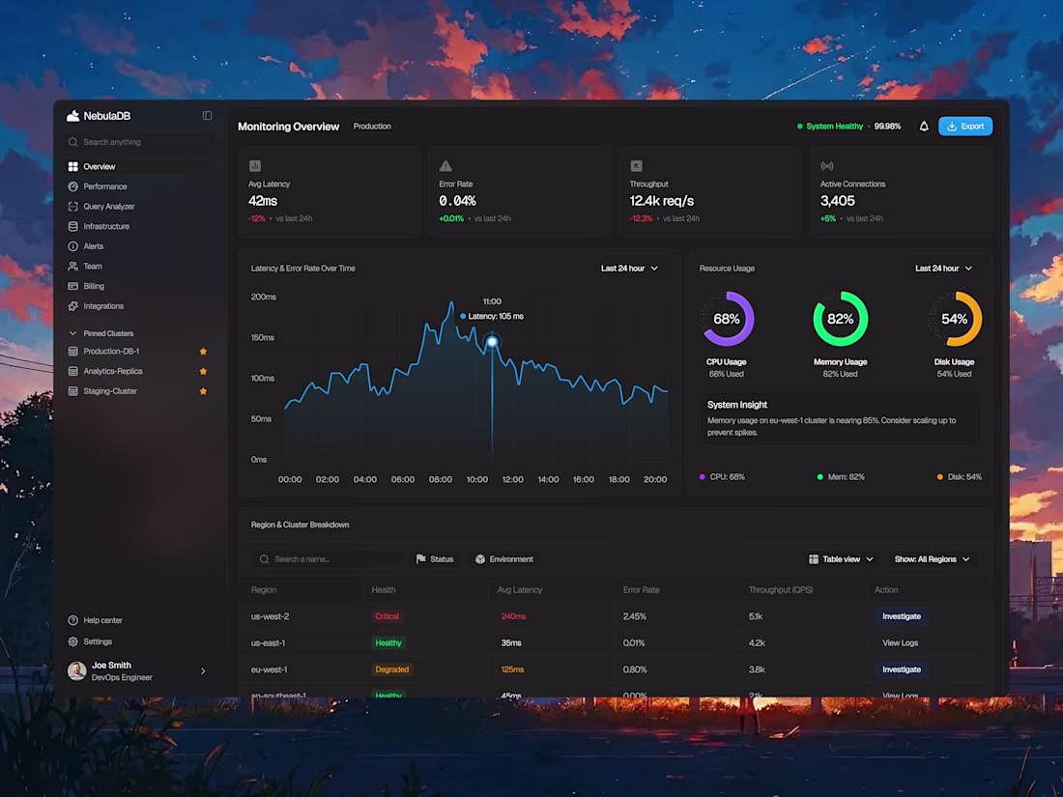
Task: Click the Billing card icon
Action: [73, 286]
